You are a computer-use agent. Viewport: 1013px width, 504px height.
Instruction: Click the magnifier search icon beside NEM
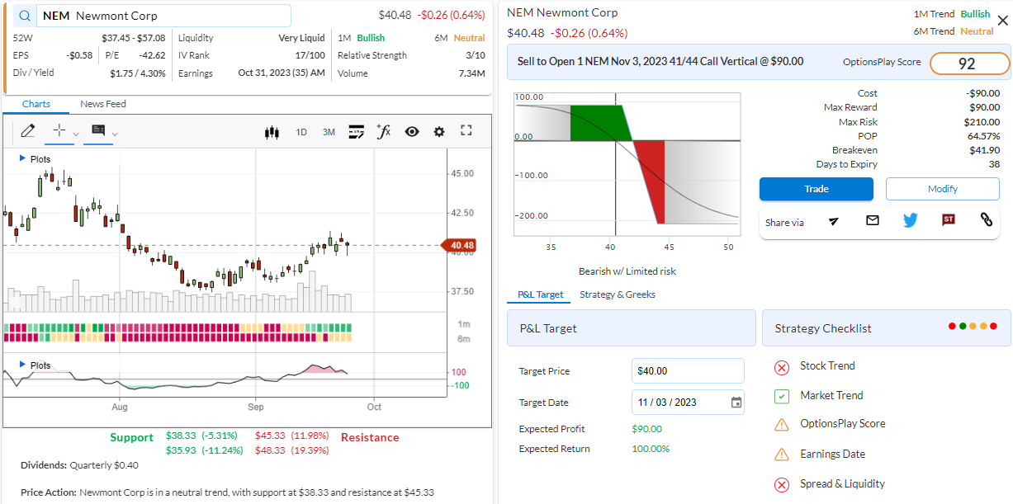pos(26,16)
